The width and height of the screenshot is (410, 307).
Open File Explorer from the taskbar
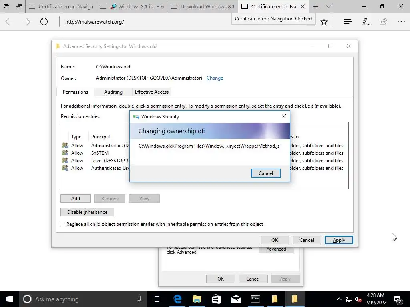tap(197, 299)
